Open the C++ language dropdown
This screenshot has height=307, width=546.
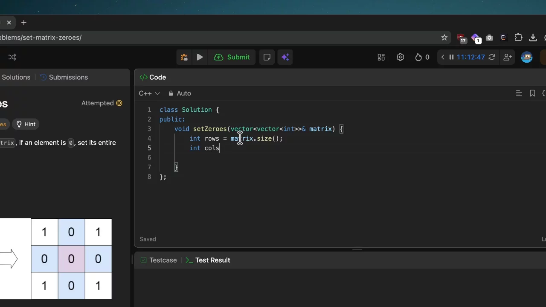coord(149,93)
